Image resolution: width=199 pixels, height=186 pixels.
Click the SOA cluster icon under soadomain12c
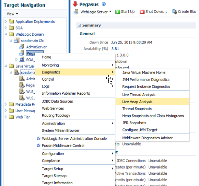pos(22,60)
